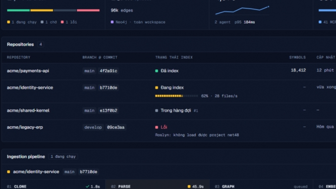The width and height of the screenshot is (336, 189).
Task: Open the acme/legacy-erp repository
Action: tap(25, 127)
